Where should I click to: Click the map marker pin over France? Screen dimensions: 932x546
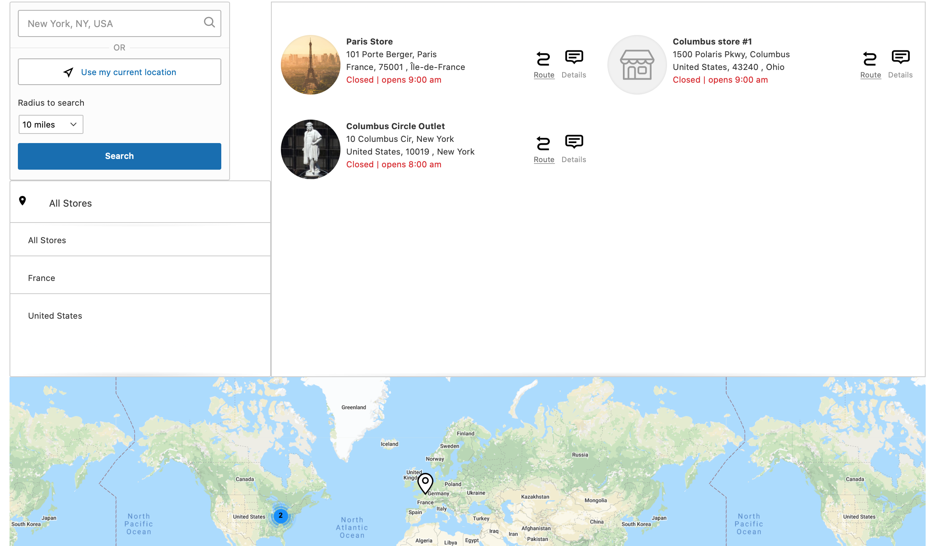coord(425,483)
